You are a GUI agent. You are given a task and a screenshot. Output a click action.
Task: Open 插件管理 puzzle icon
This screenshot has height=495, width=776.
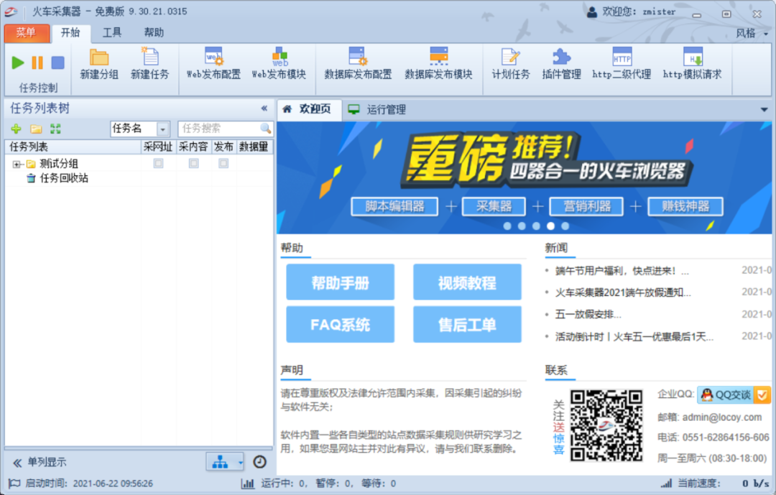561,64
